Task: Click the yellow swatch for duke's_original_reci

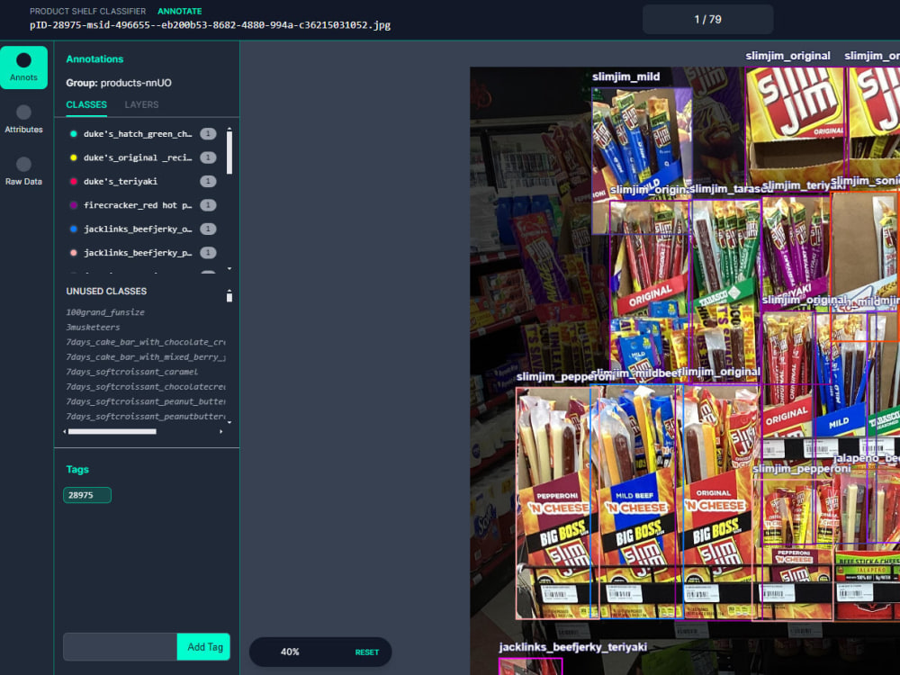Action: pyautogui.click(x=74, y=157)
